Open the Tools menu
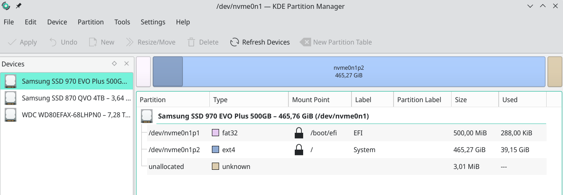Image resolution: width=563 pixels, height=195 pixels. [122, 22]
